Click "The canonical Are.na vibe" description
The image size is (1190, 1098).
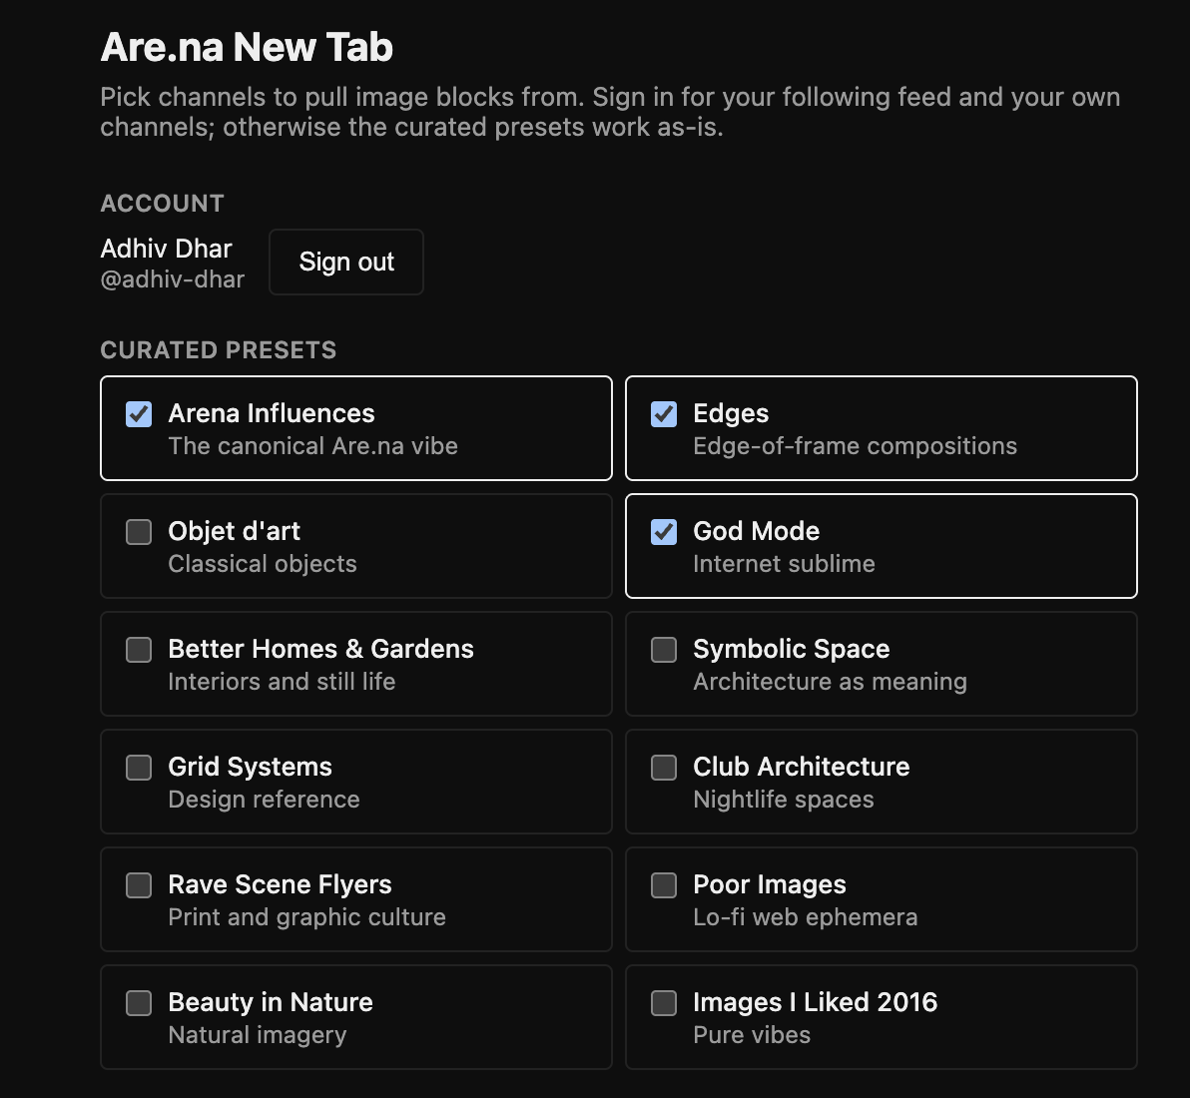coord(312,446)
